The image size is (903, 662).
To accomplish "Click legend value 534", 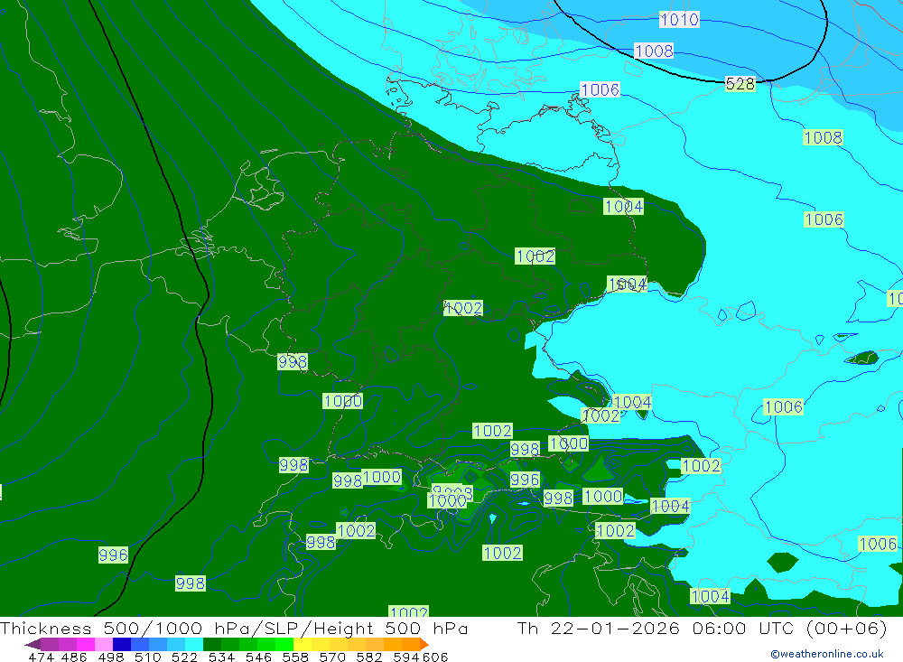I will pyautogui.click(x=222, y=657).
